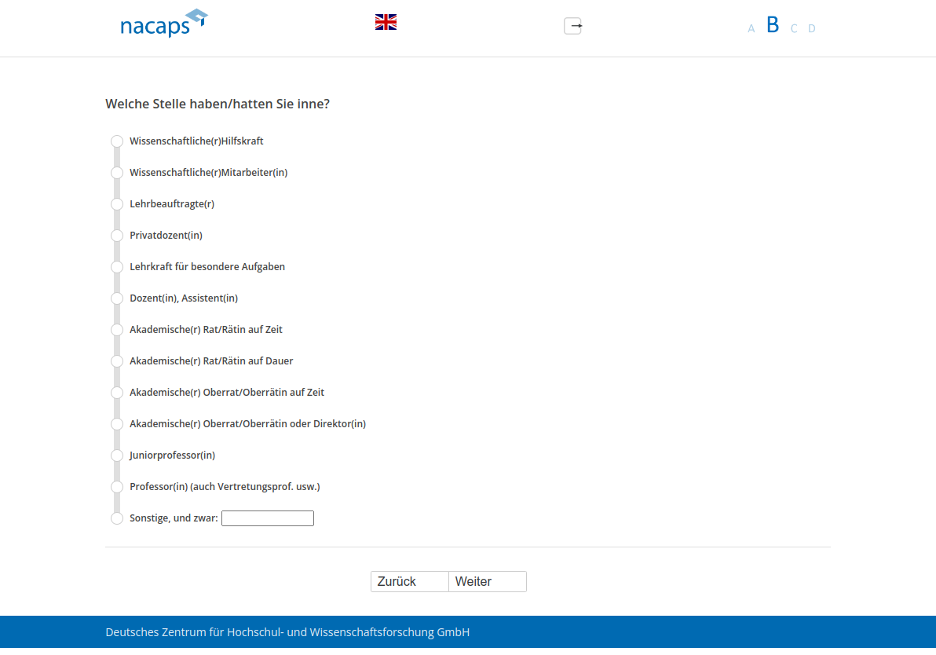936x655 pixels.
Task: Select font size option B
Action: (x=773, y=25)
